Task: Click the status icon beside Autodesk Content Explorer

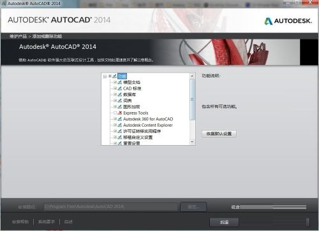Action: [120, 125]
